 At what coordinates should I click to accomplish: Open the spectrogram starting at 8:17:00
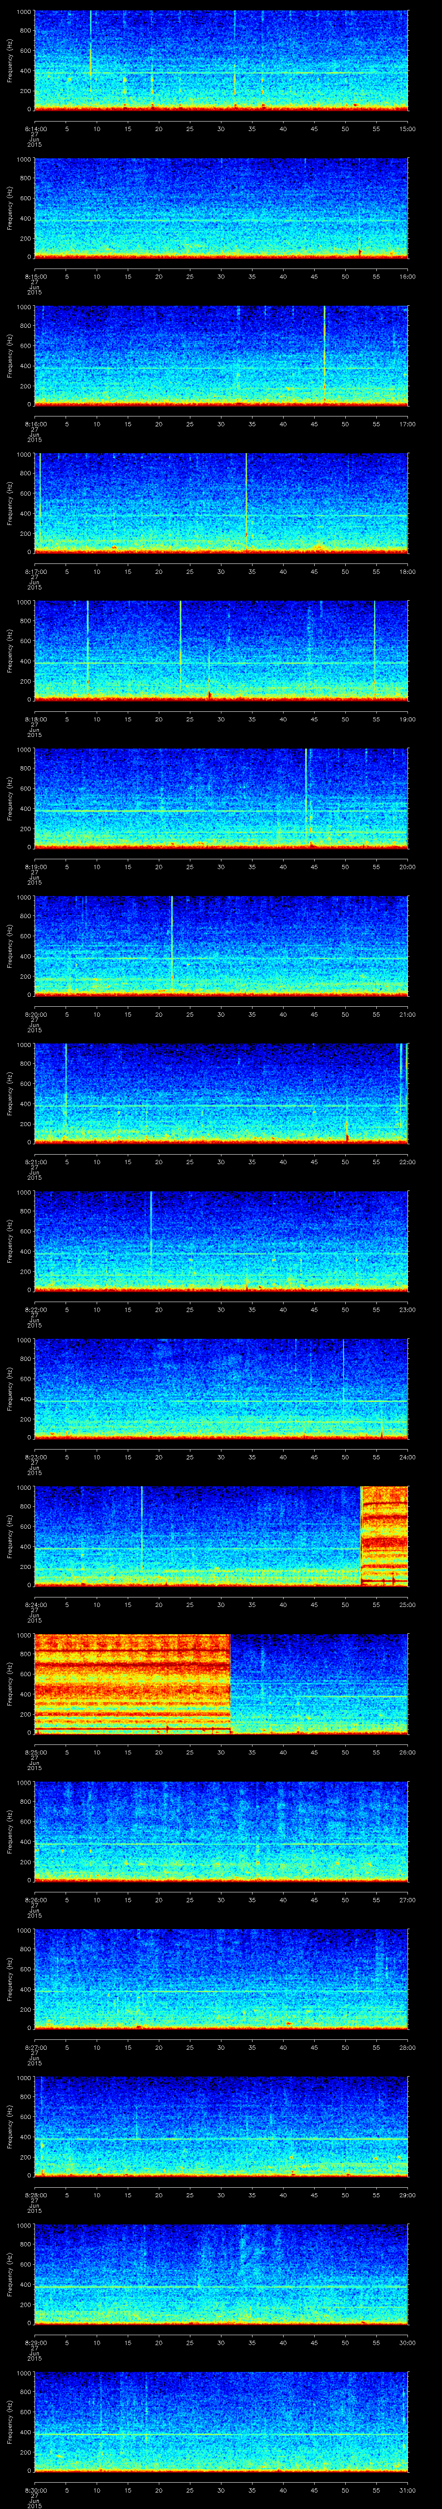point(221,502)
